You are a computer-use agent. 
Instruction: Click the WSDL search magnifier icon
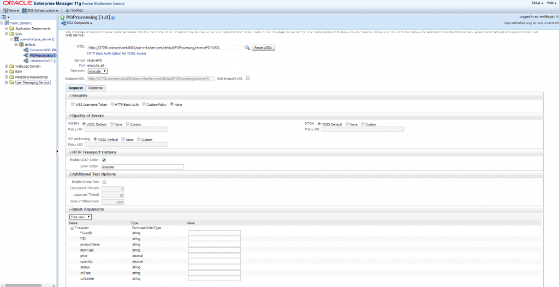[247, 47]
